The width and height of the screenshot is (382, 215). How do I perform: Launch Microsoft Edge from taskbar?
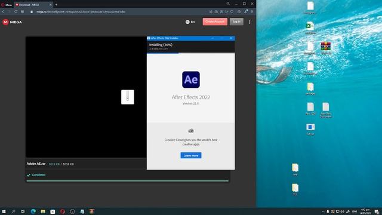tap(33, 211)
